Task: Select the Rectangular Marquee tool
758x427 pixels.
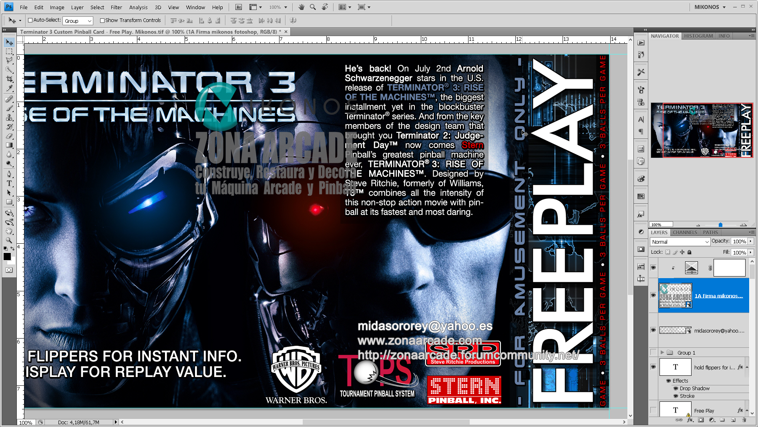Action: (9, 52)
